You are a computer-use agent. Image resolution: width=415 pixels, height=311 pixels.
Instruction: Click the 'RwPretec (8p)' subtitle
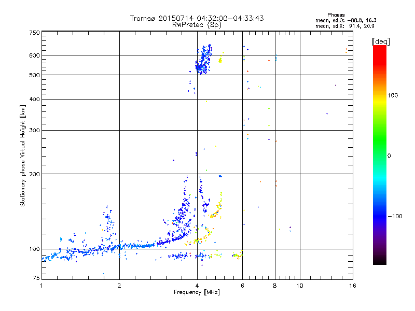pyautogui.click(x=197, y=25)
